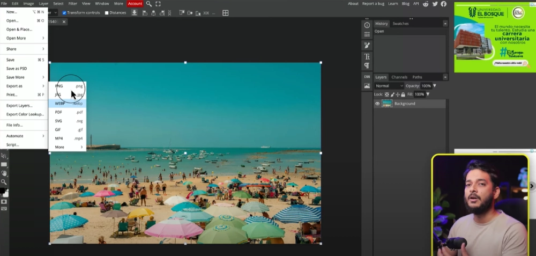The image size is (536, 256).
Task: Expand the Save More submenu
Action: coord(24,77)
